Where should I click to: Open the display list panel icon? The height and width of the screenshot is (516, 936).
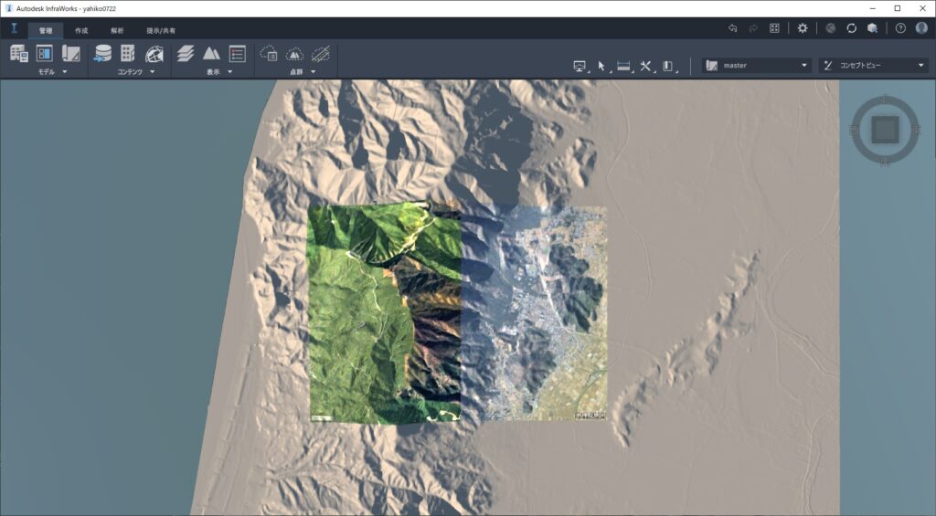pyautogui.click(x=237, y=54)
